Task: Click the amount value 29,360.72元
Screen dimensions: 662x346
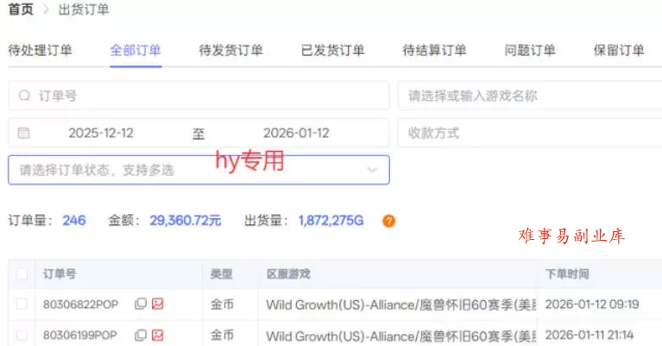Action: point(186,220)
